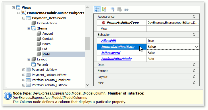Click the empty View value field
Image resolution: width=208 pixels, height=110 pixels.
coord(173,29)
